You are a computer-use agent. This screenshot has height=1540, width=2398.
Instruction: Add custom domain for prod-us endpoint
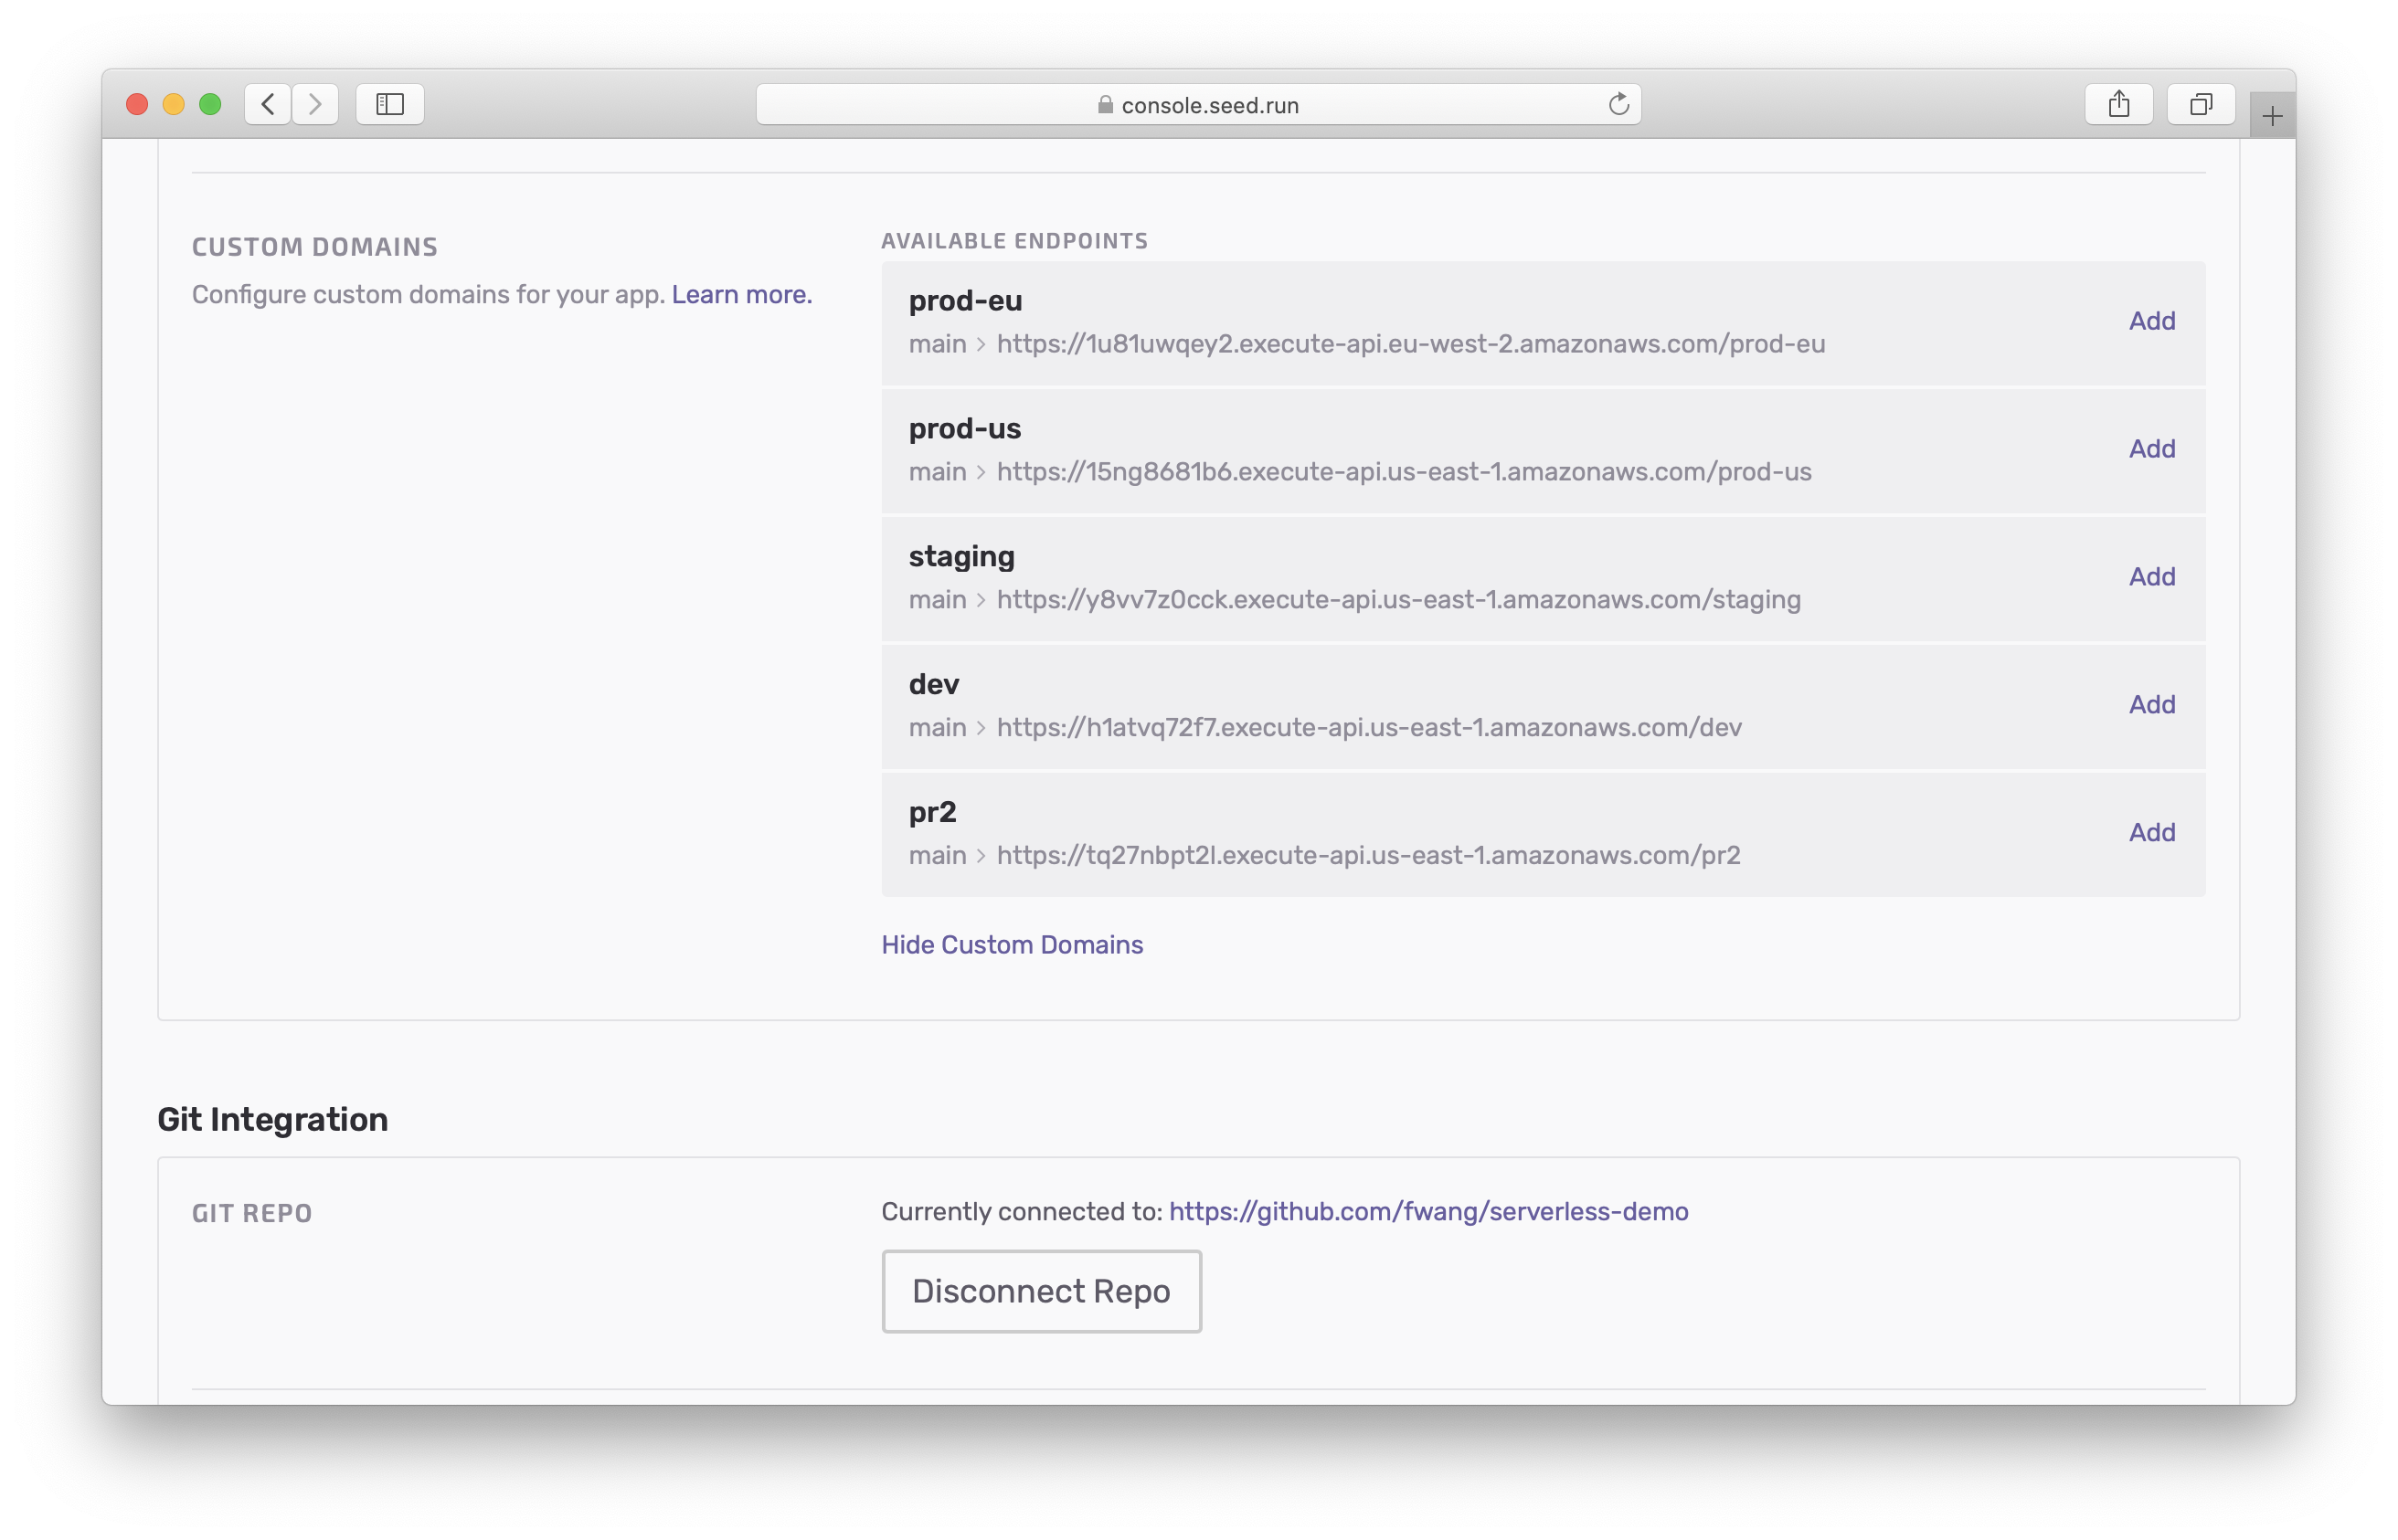click(2152, 449)
